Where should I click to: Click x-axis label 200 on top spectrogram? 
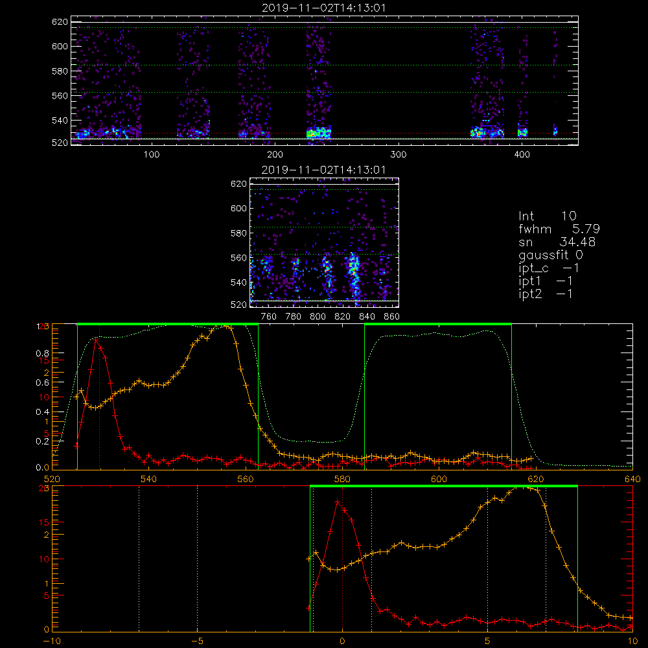click(275, 154)
